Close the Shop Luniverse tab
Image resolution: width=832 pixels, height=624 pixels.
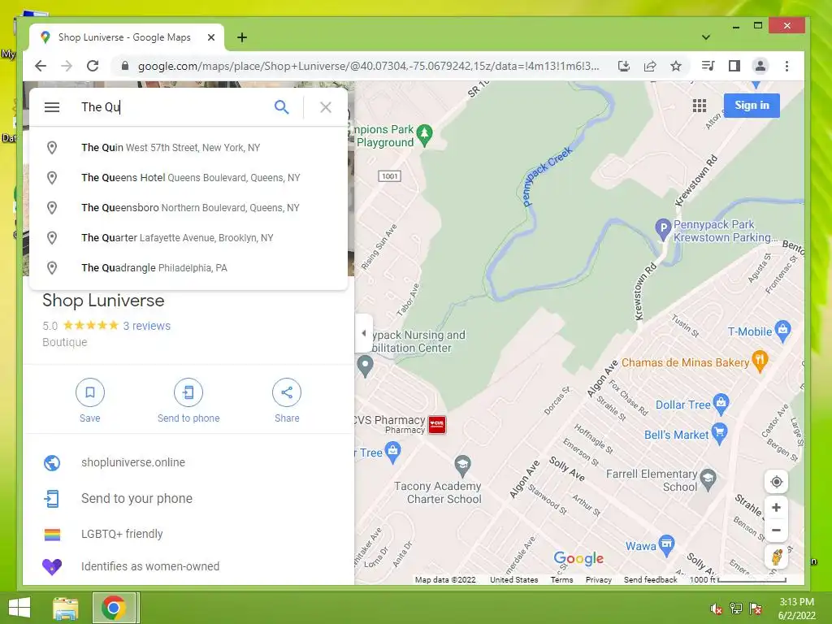(x=211, y=37)
